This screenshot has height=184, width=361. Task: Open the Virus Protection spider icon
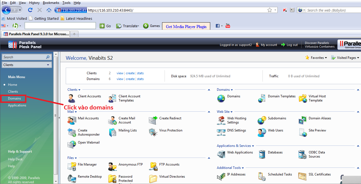[x=153, y=133]
